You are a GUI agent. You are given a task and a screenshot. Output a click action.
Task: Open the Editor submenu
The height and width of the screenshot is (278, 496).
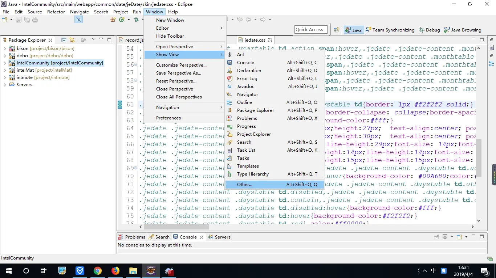tap(185, 28)
